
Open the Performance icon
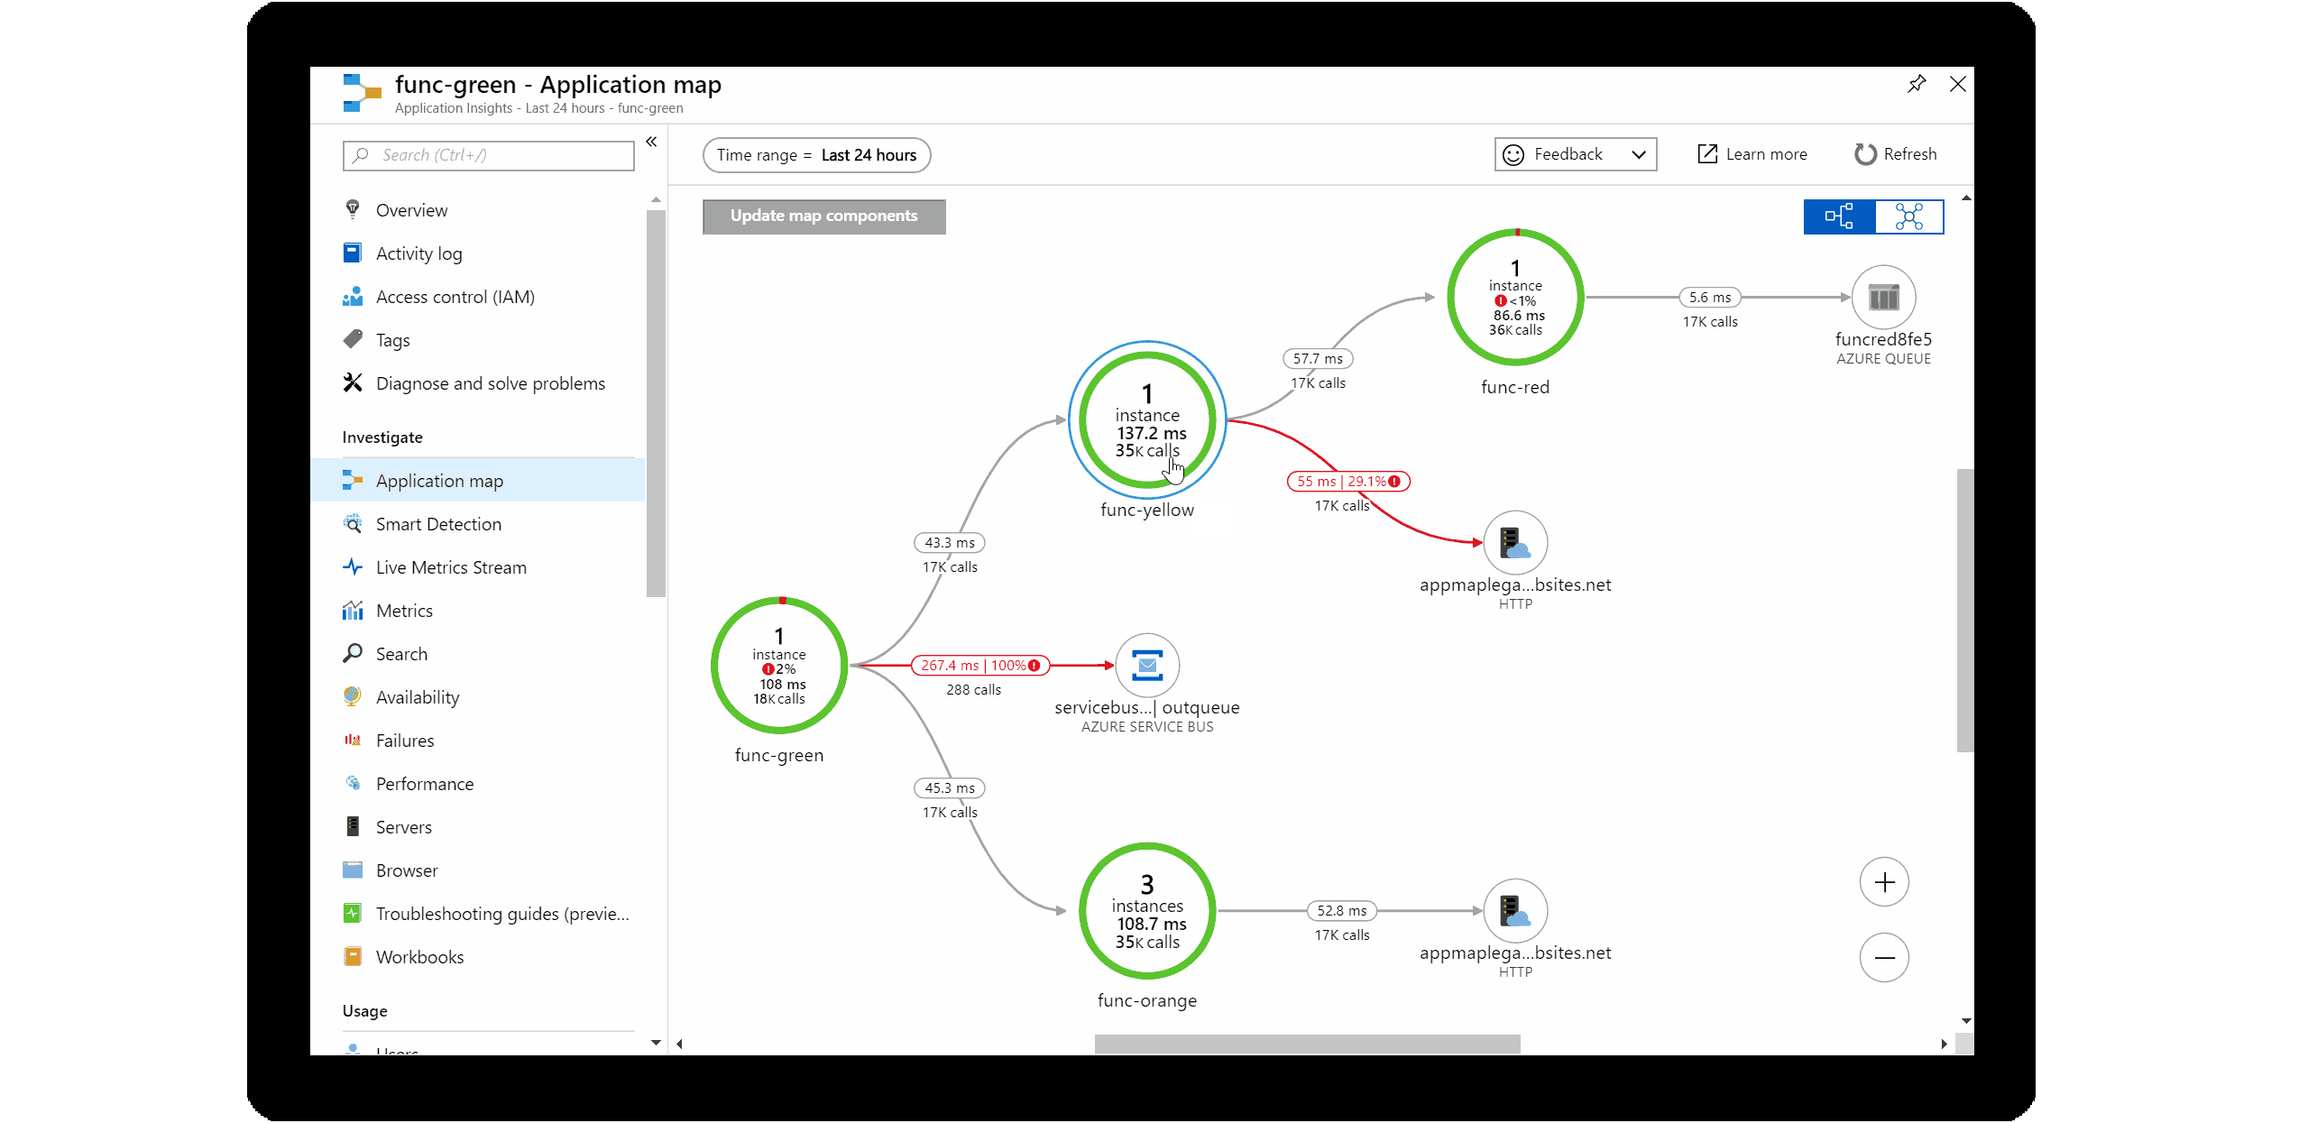pos(353,783)
